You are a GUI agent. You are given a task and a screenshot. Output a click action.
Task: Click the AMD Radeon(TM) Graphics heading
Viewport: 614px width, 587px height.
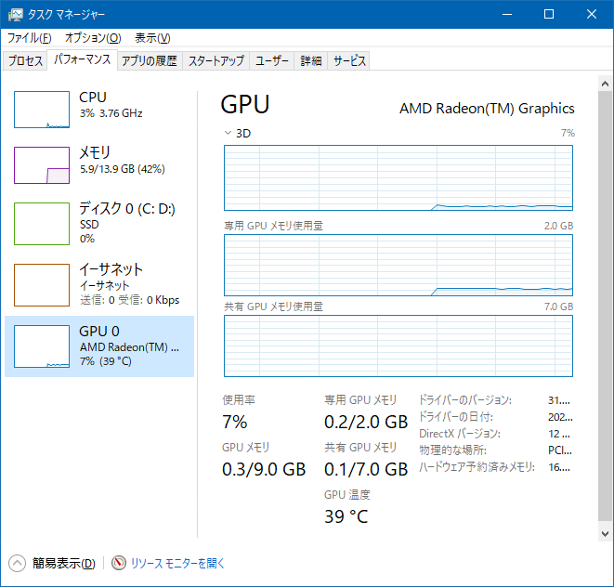pos(487,109)
